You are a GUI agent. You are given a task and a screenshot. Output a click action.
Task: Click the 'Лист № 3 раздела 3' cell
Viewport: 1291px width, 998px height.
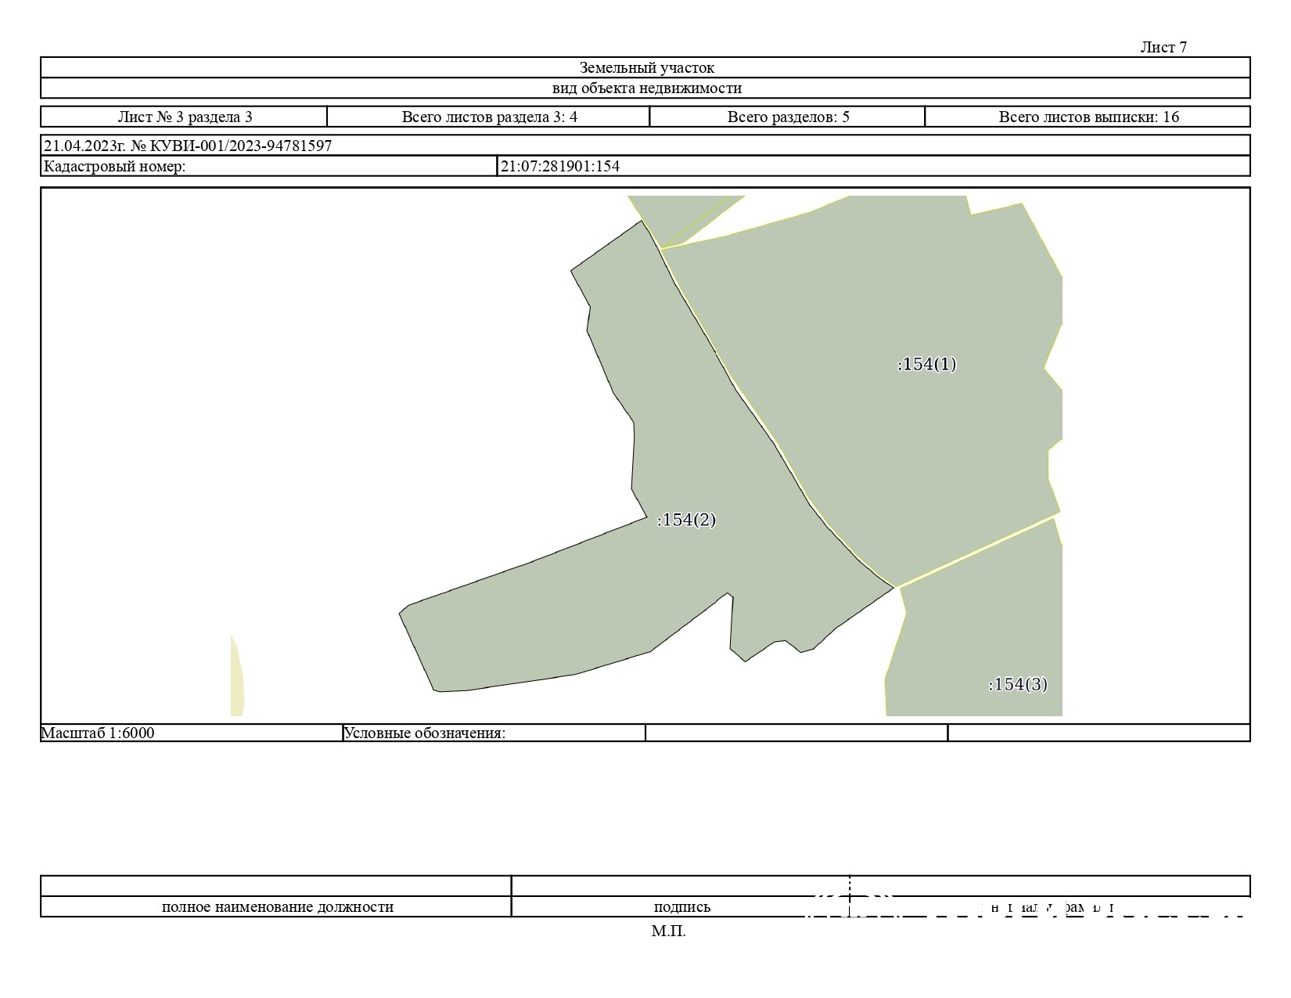tap(185, 117)
